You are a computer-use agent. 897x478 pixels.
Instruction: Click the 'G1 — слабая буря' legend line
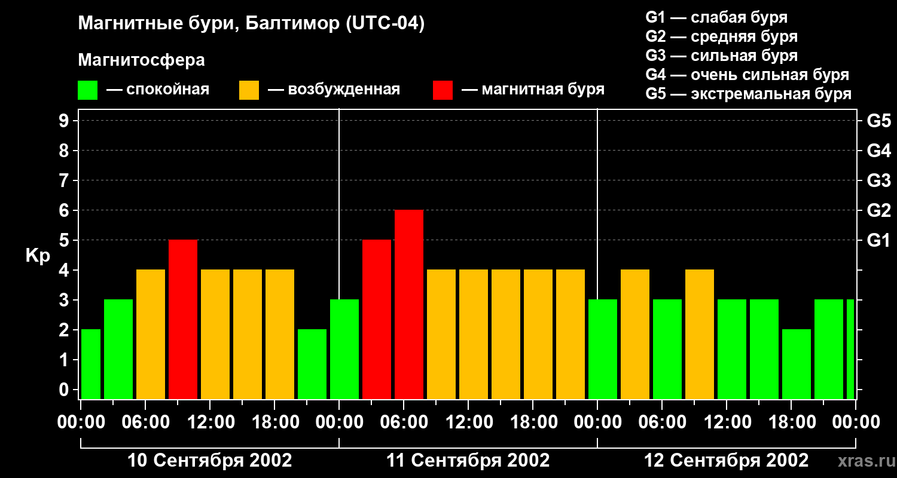coord(716,17)
